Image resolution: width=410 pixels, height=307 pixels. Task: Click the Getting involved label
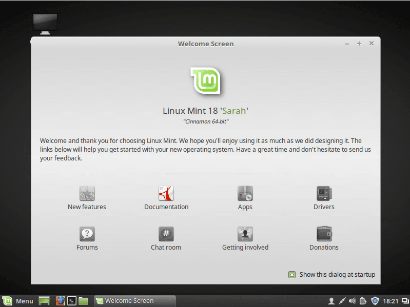245,248
